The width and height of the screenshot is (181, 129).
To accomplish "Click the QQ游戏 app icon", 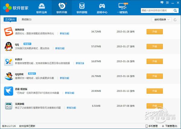I will tap(8, 76).
